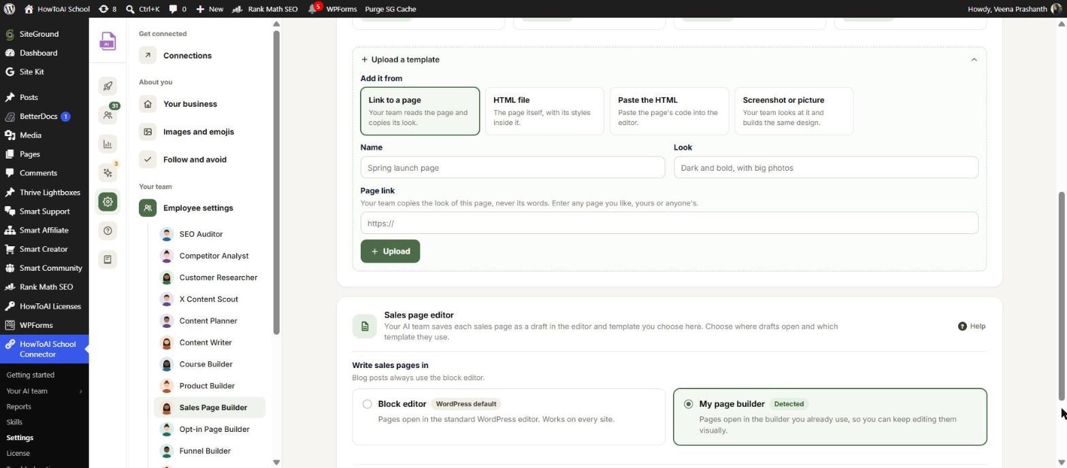The image size is (1067, 468).
Task: Click the Content Writer avatar
Action: coord(166,343)
